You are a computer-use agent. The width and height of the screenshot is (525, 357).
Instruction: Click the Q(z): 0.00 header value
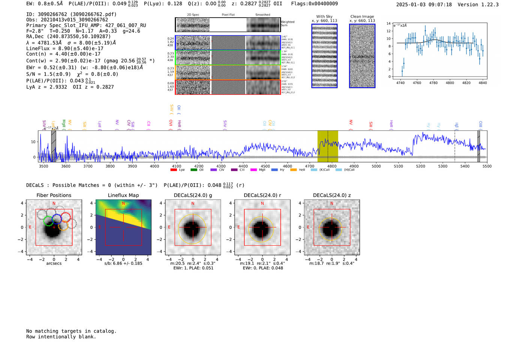(x=207, y=4)
